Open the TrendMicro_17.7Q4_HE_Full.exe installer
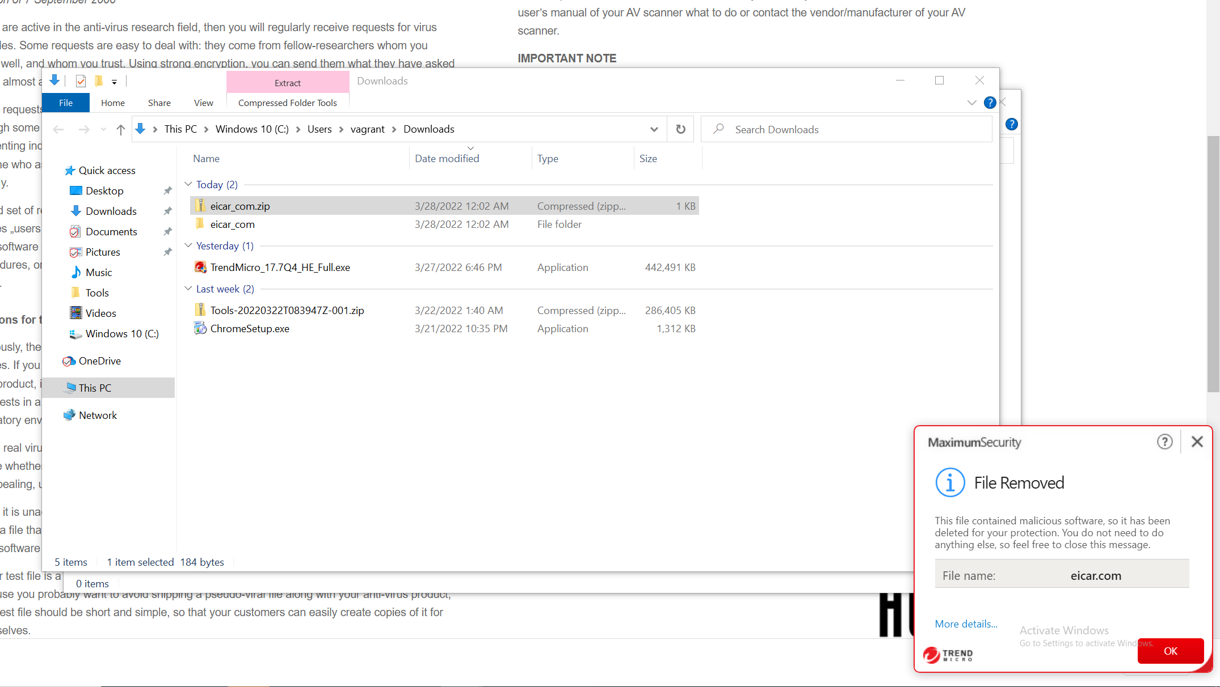 point(280,267)
